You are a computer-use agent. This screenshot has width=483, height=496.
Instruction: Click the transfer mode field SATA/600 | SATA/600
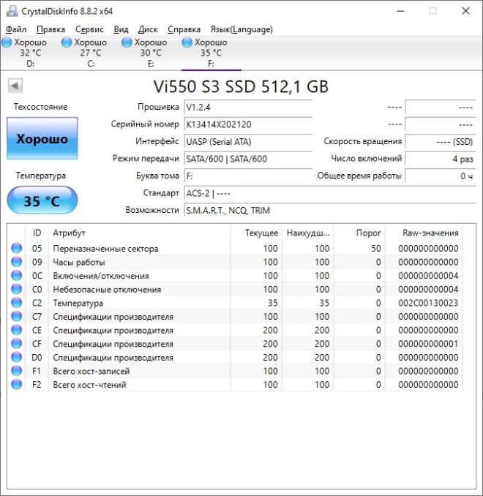tap(248, 159)
